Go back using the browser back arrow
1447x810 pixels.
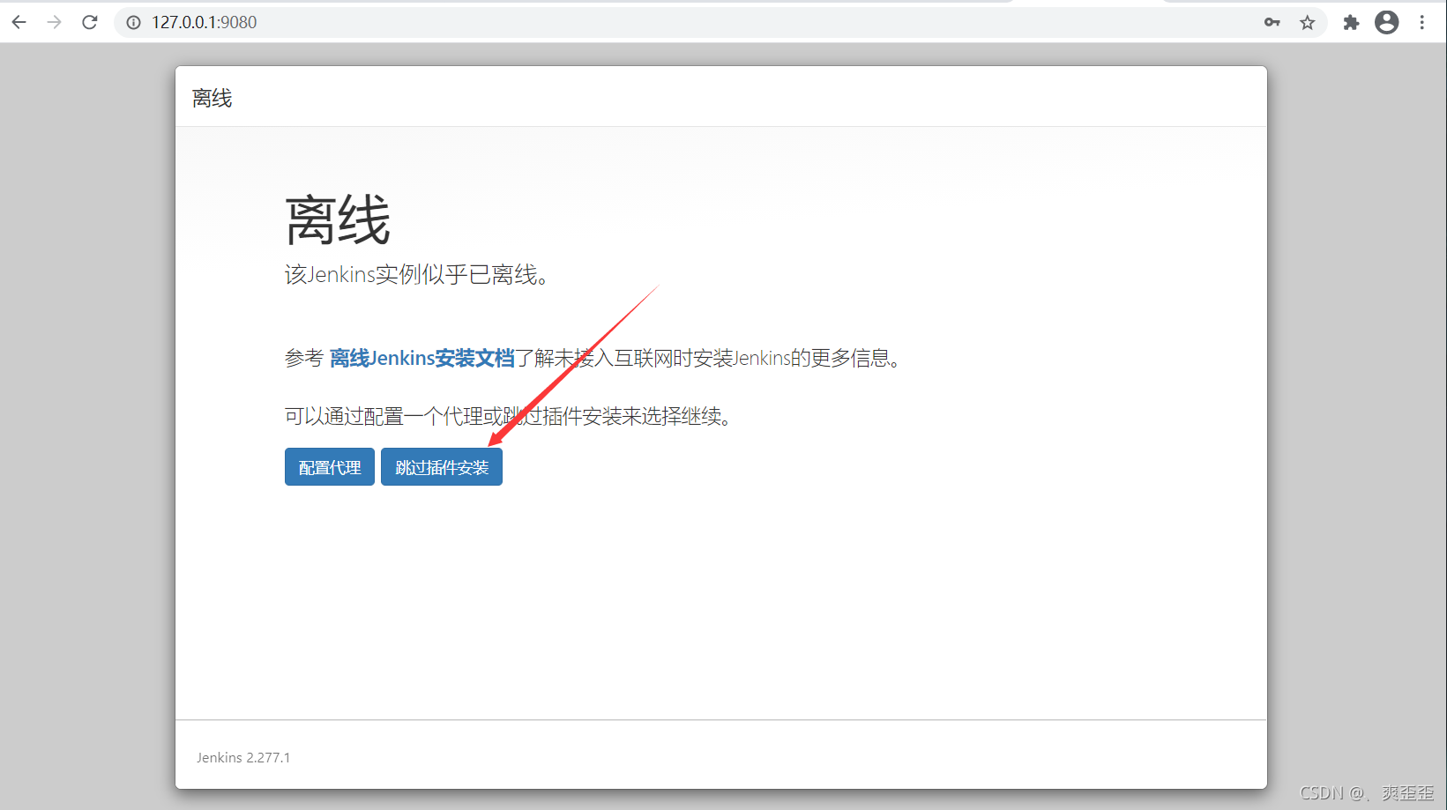(x=19, y=22)
